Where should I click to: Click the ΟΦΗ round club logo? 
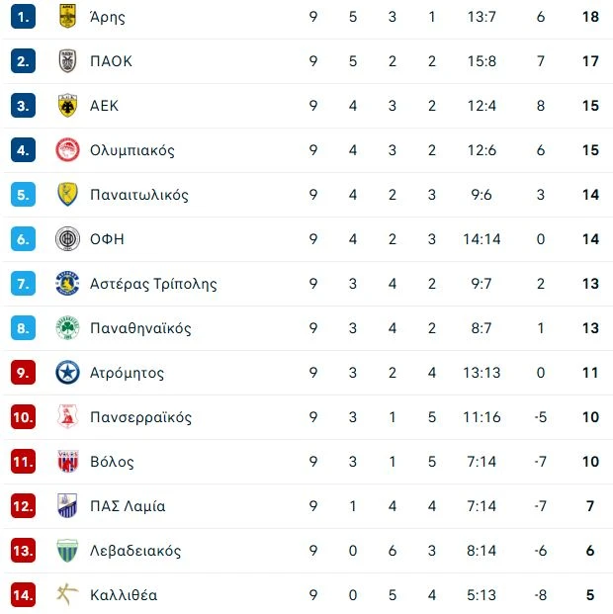point(67,239)
